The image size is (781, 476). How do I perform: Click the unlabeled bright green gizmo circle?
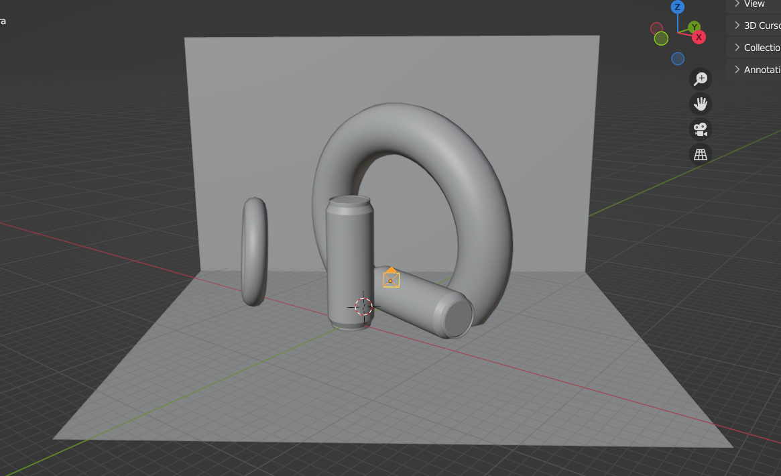click(661, 38)
